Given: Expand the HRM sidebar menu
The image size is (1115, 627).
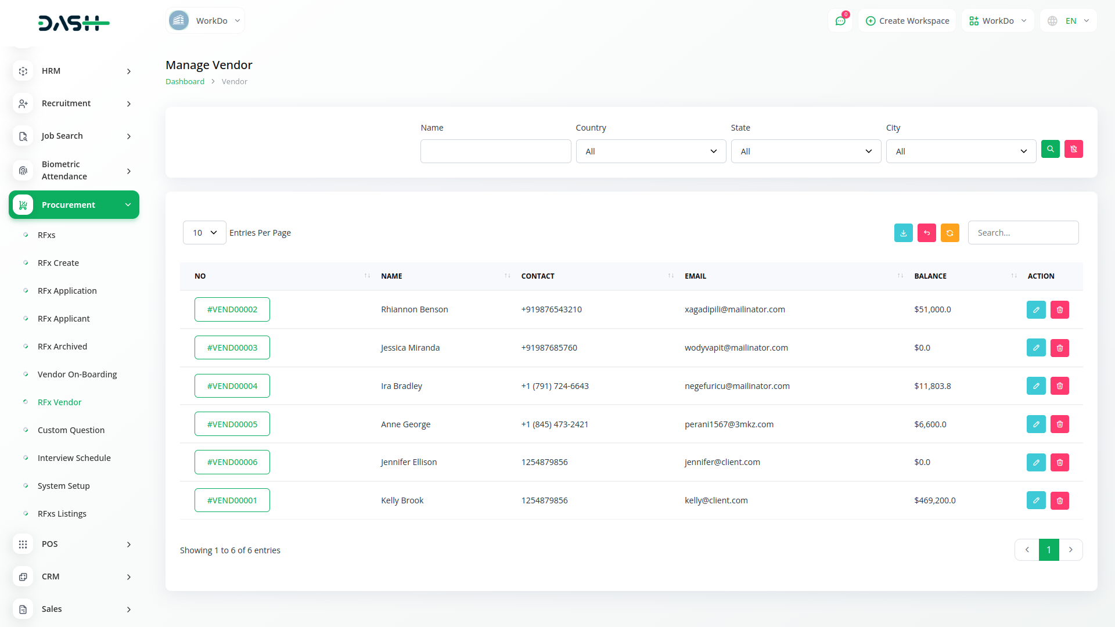Looking at the screenshot, I should click(74, 71).
